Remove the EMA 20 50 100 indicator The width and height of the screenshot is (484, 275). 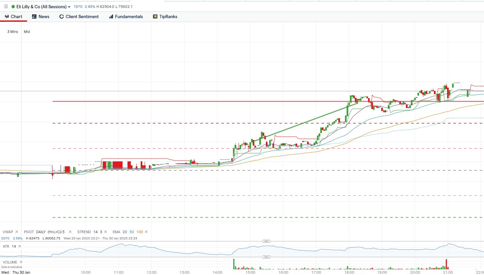tap(146, 232)
